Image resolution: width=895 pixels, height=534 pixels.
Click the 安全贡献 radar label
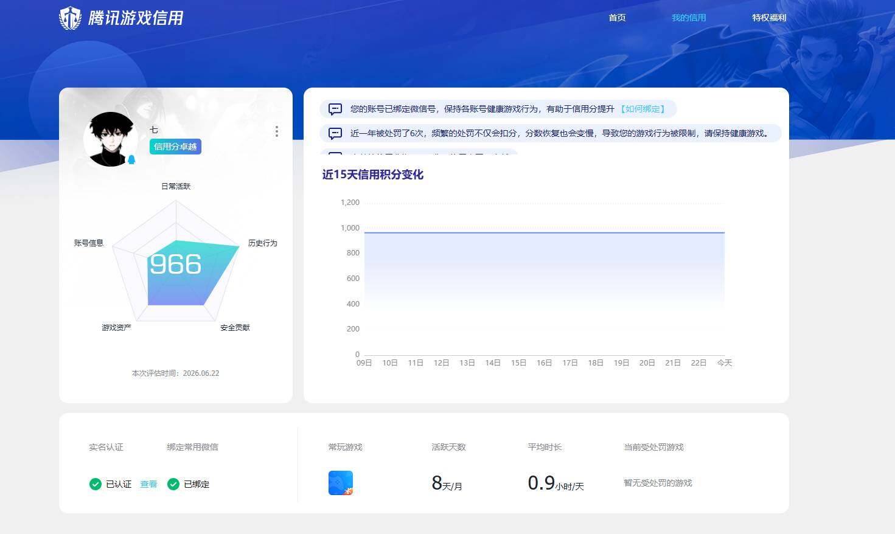[x=235, y=327]
